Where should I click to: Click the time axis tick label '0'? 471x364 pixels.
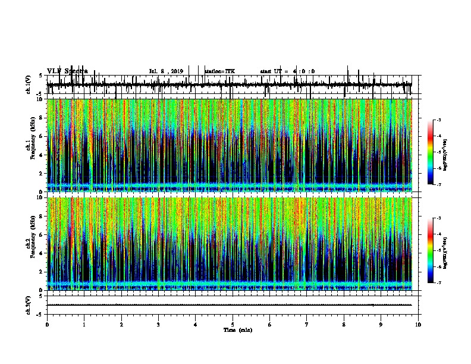(x=47, y=324)
